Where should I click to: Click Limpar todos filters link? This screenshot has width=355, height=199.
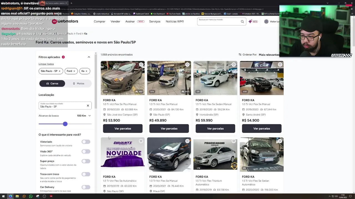pos(46,64)
